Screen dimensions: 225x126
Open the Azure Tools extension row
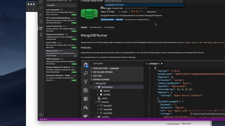pyautogui.click(x=61, y=45)
